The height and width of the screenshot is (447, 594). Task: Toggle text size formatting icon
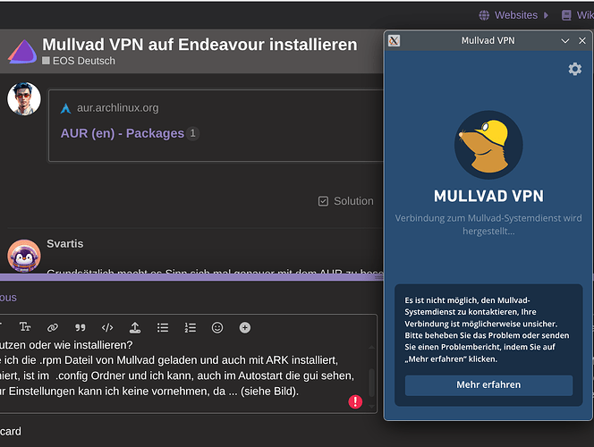click(25, 328)
